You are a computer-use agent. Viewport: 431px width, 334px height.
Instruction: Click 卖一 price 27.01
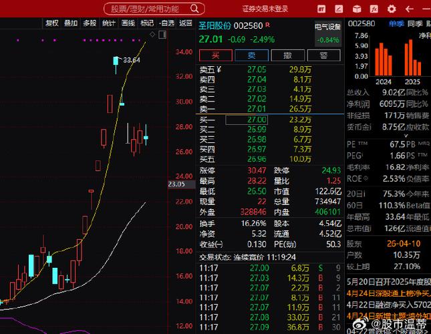pyautogui.click(x=257, y=109)
